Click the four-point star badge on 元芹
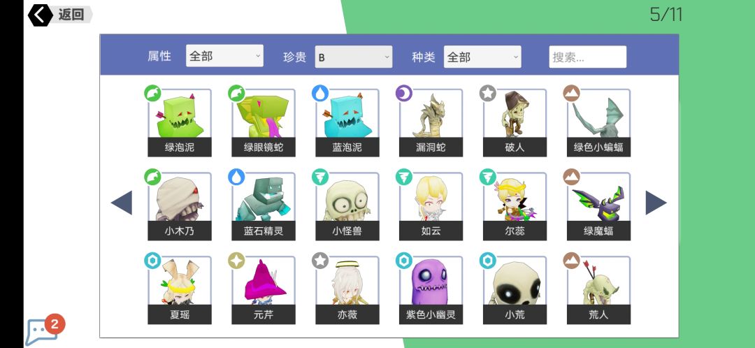Viewport: 755px width, 348px height. pyautogui.click(x=236, y=261)
